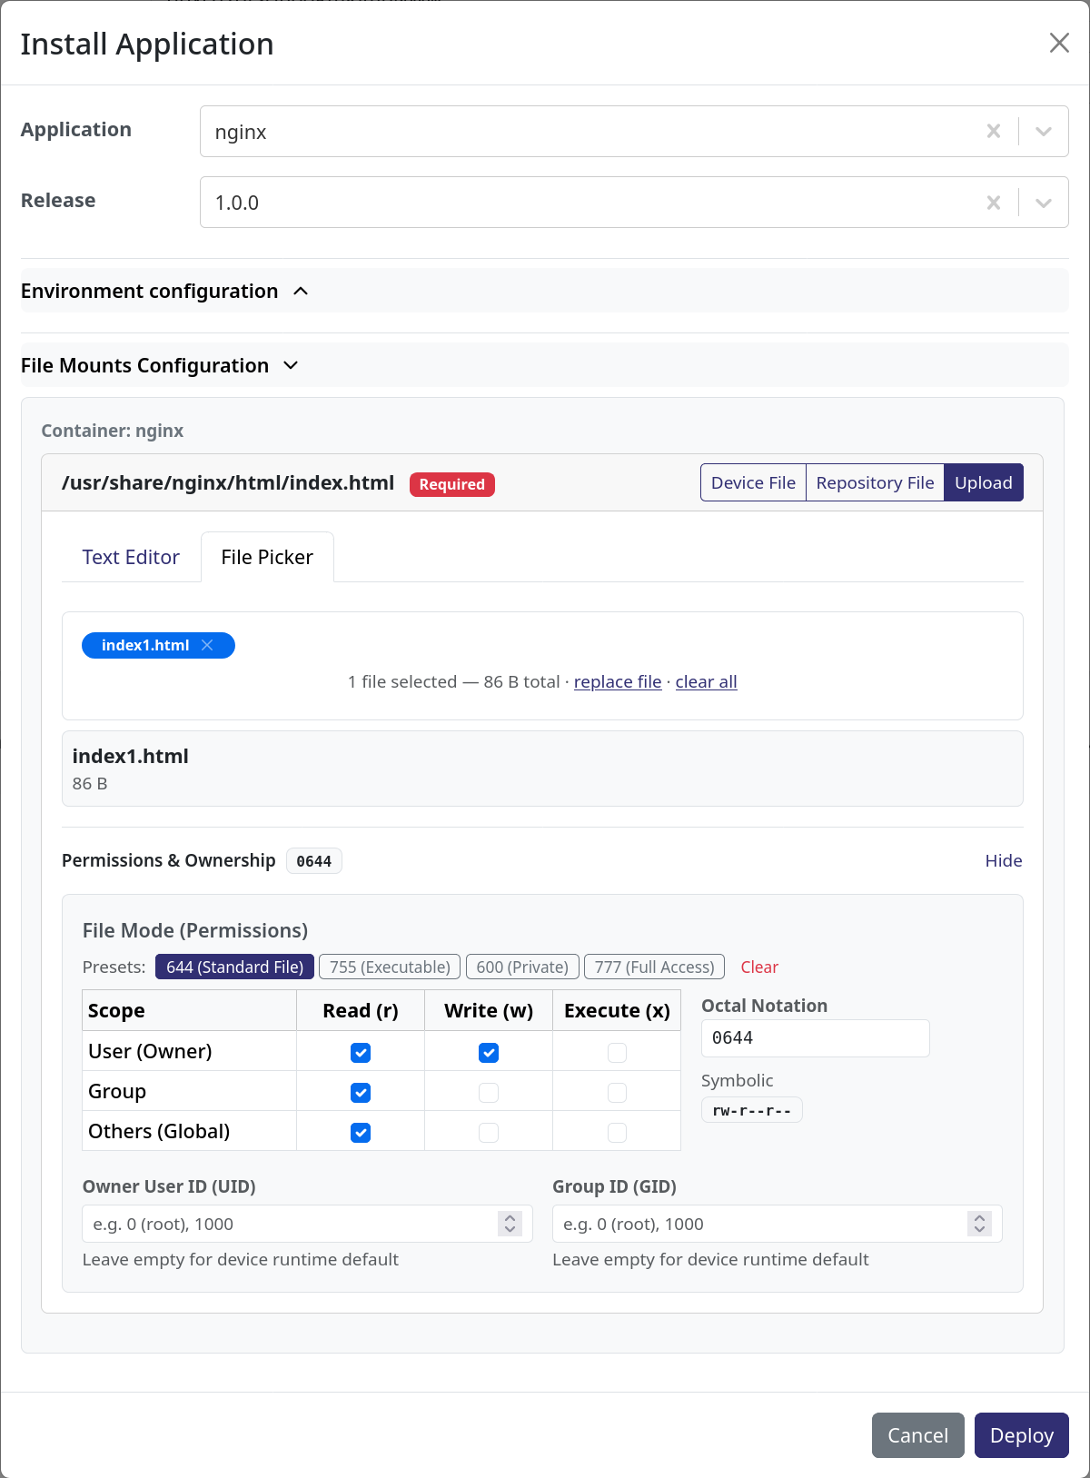1090x1478 pixels.
Task: Focus the Group ID (GID) field
Action: coord(778,1224)
